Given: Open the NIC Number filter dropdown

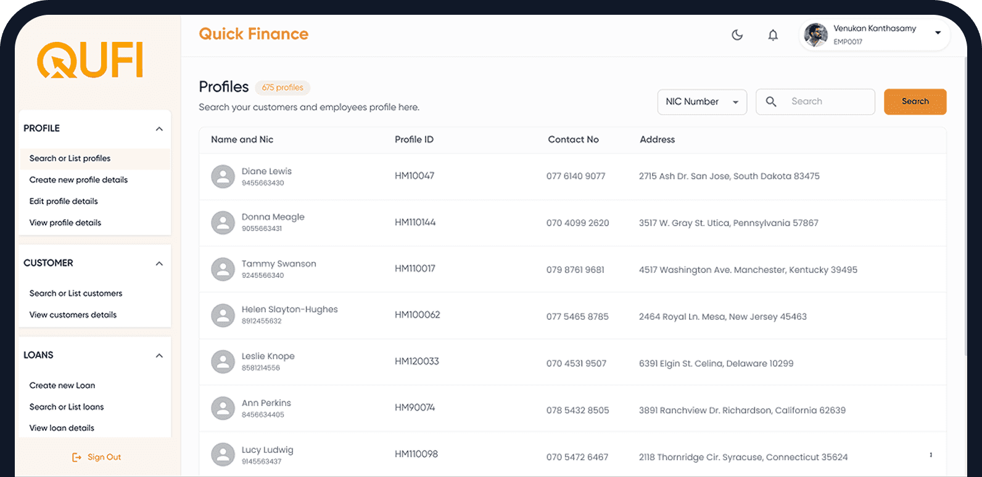Looking at the screenshot, I should pos(702,102).
